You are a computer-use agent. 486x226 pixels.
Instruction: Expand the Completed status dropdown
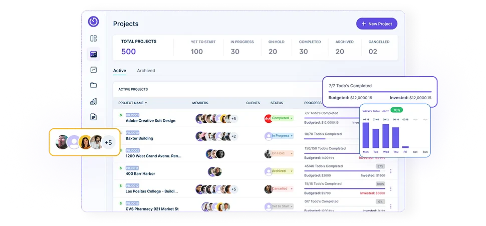point(291,118)
